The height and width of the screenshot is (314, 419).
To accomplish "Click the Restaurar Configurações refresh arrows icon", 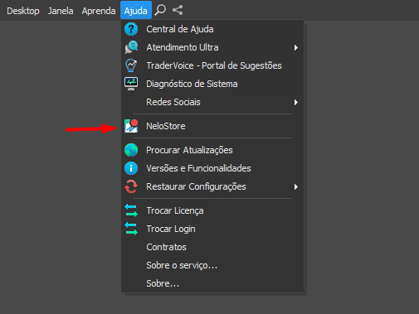I will tap(131, 186).
